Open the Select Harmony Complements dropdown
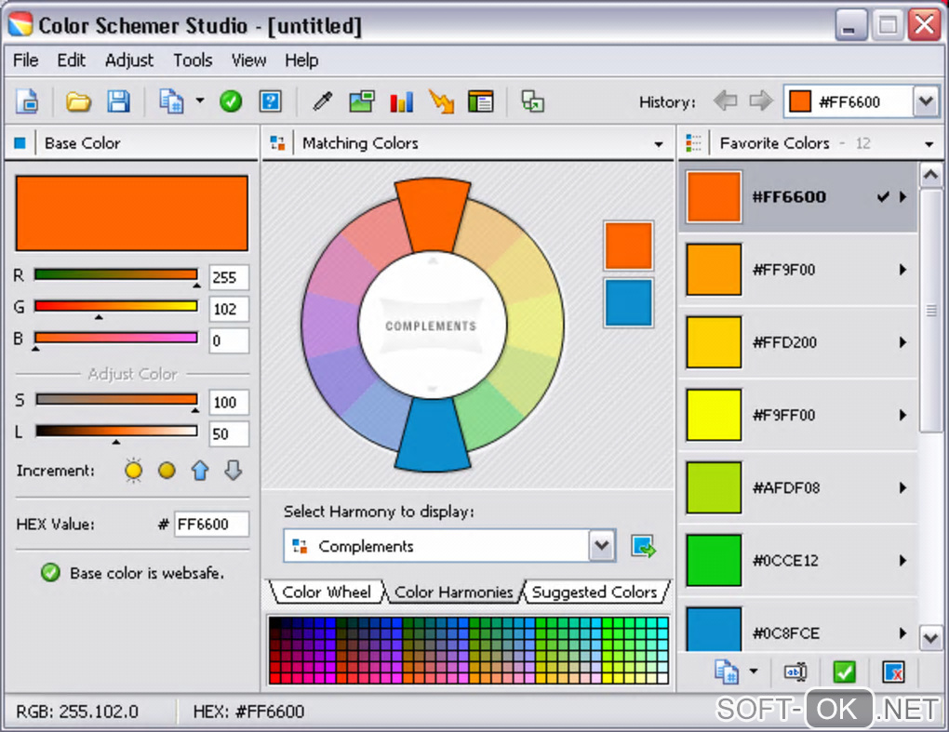 (x=449, y=546)
